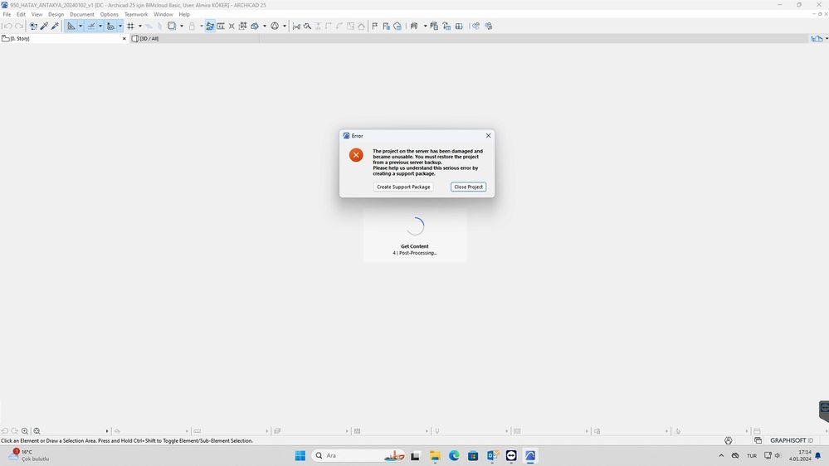
Task: Click the Share settings icon
Action: [x=489, y=26]
